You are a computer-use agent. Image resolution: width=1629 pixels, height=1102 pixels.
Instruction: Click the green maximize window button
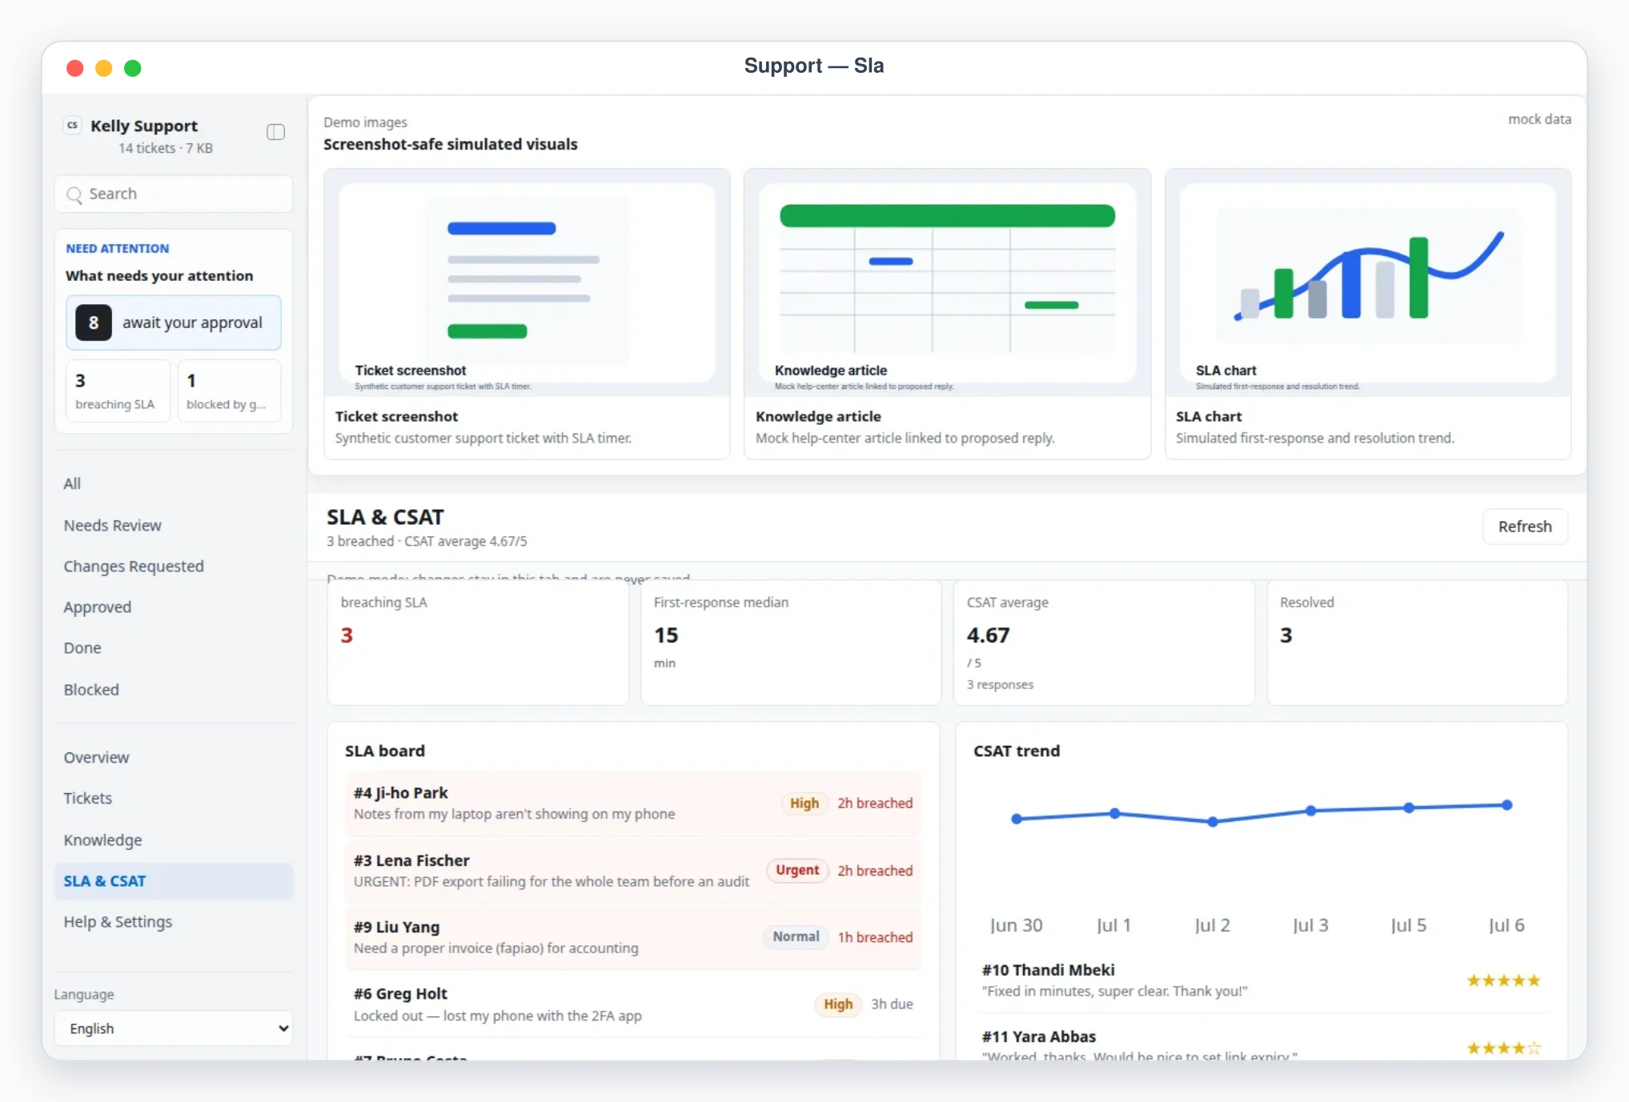tap(133, 68)
